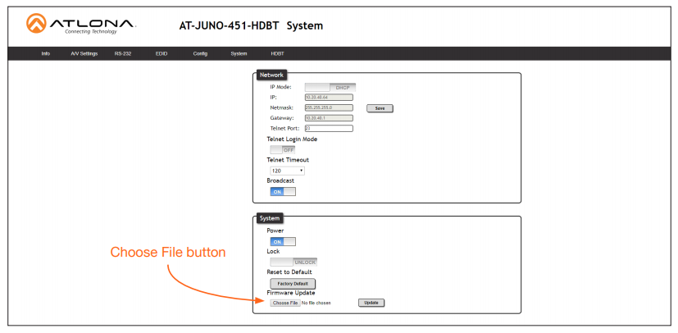Open the Telnet Timeout dropdown
The image size is (678, 333).
tap(287, 171)
